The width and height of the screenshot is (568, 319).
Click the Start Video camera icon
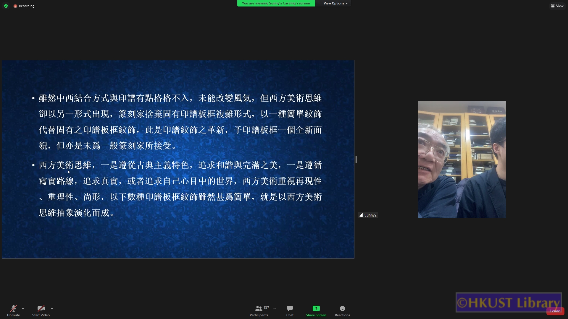[41, 309]
